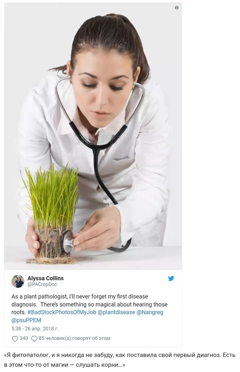Open Alyssa Collins' profile avatar

[x=18, y=281]
